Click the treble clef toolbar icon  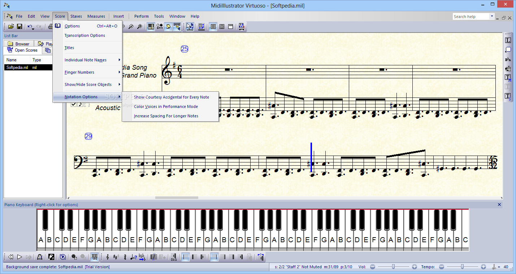click(108, 257)
